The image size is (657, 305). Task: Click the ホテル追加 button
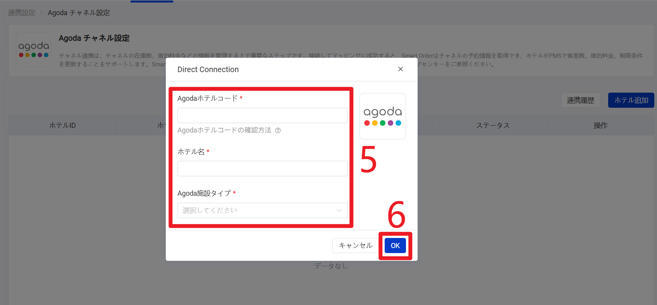coord(631,100)
